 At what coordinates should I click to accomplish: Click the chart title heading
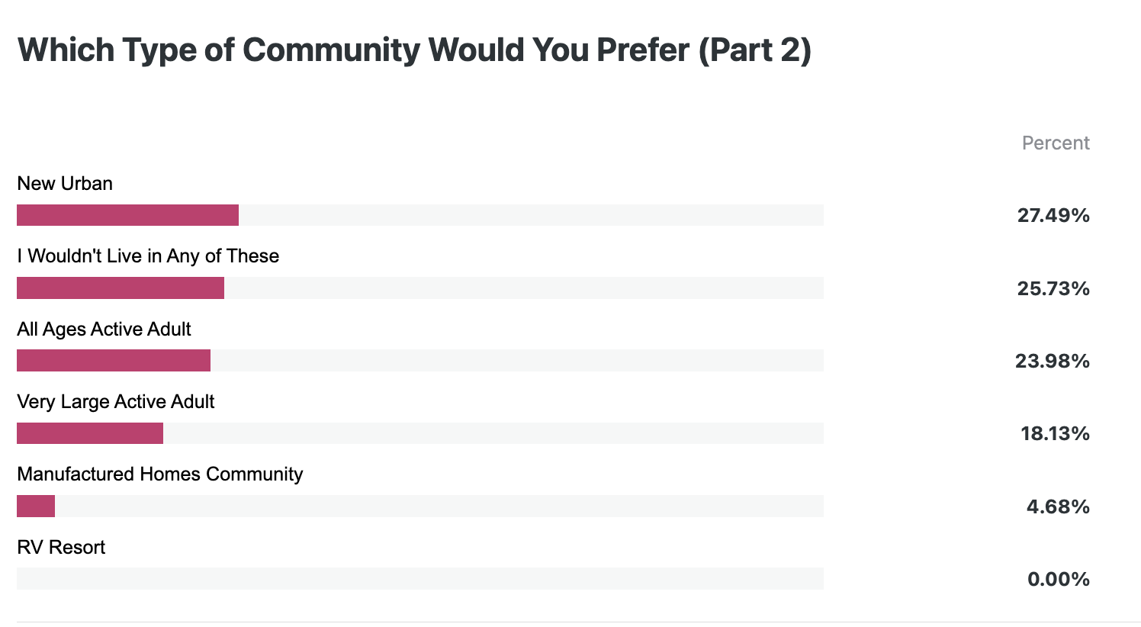tap(414, 50)
